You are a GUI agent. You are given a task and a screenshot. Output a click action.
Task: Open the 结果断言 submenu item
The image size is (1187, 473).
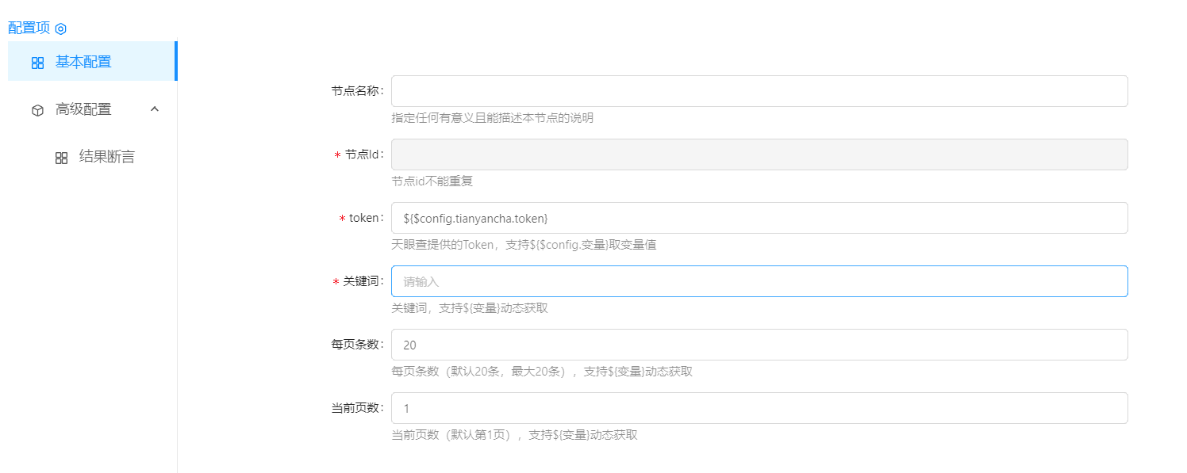click(106, 157)
